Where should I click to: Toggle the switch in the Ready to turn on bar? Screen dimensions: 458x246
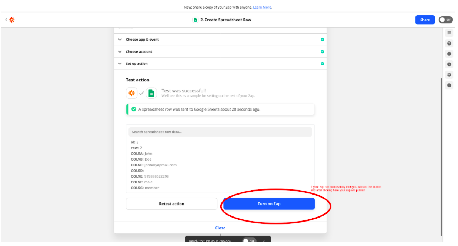click(249, 241)
